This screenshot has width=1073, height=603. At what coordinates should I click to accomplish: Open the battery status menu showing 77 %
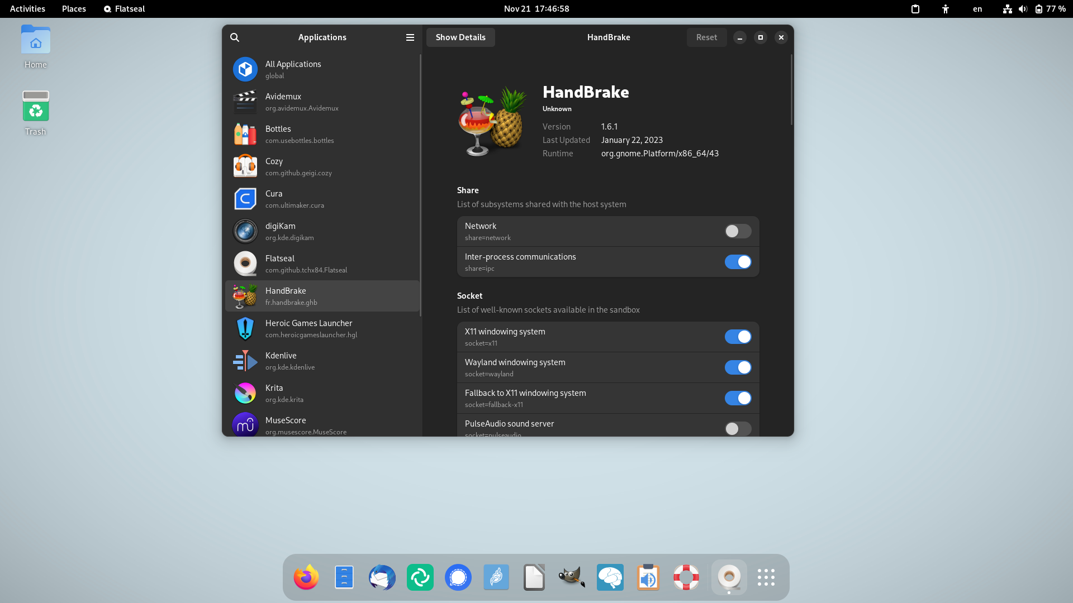pos(1050,9)
